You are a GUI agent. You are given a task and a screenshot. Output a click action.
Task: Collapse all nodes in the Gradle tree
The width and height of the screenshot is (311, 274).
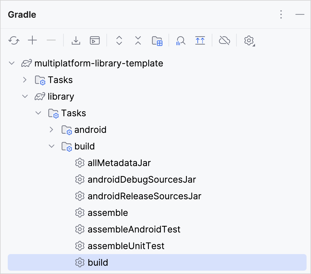click(x=138, y=40)
